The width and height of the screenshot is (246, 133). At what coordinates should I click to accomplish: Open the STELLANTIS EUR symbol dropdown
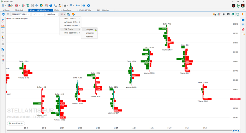pos(20,14)
